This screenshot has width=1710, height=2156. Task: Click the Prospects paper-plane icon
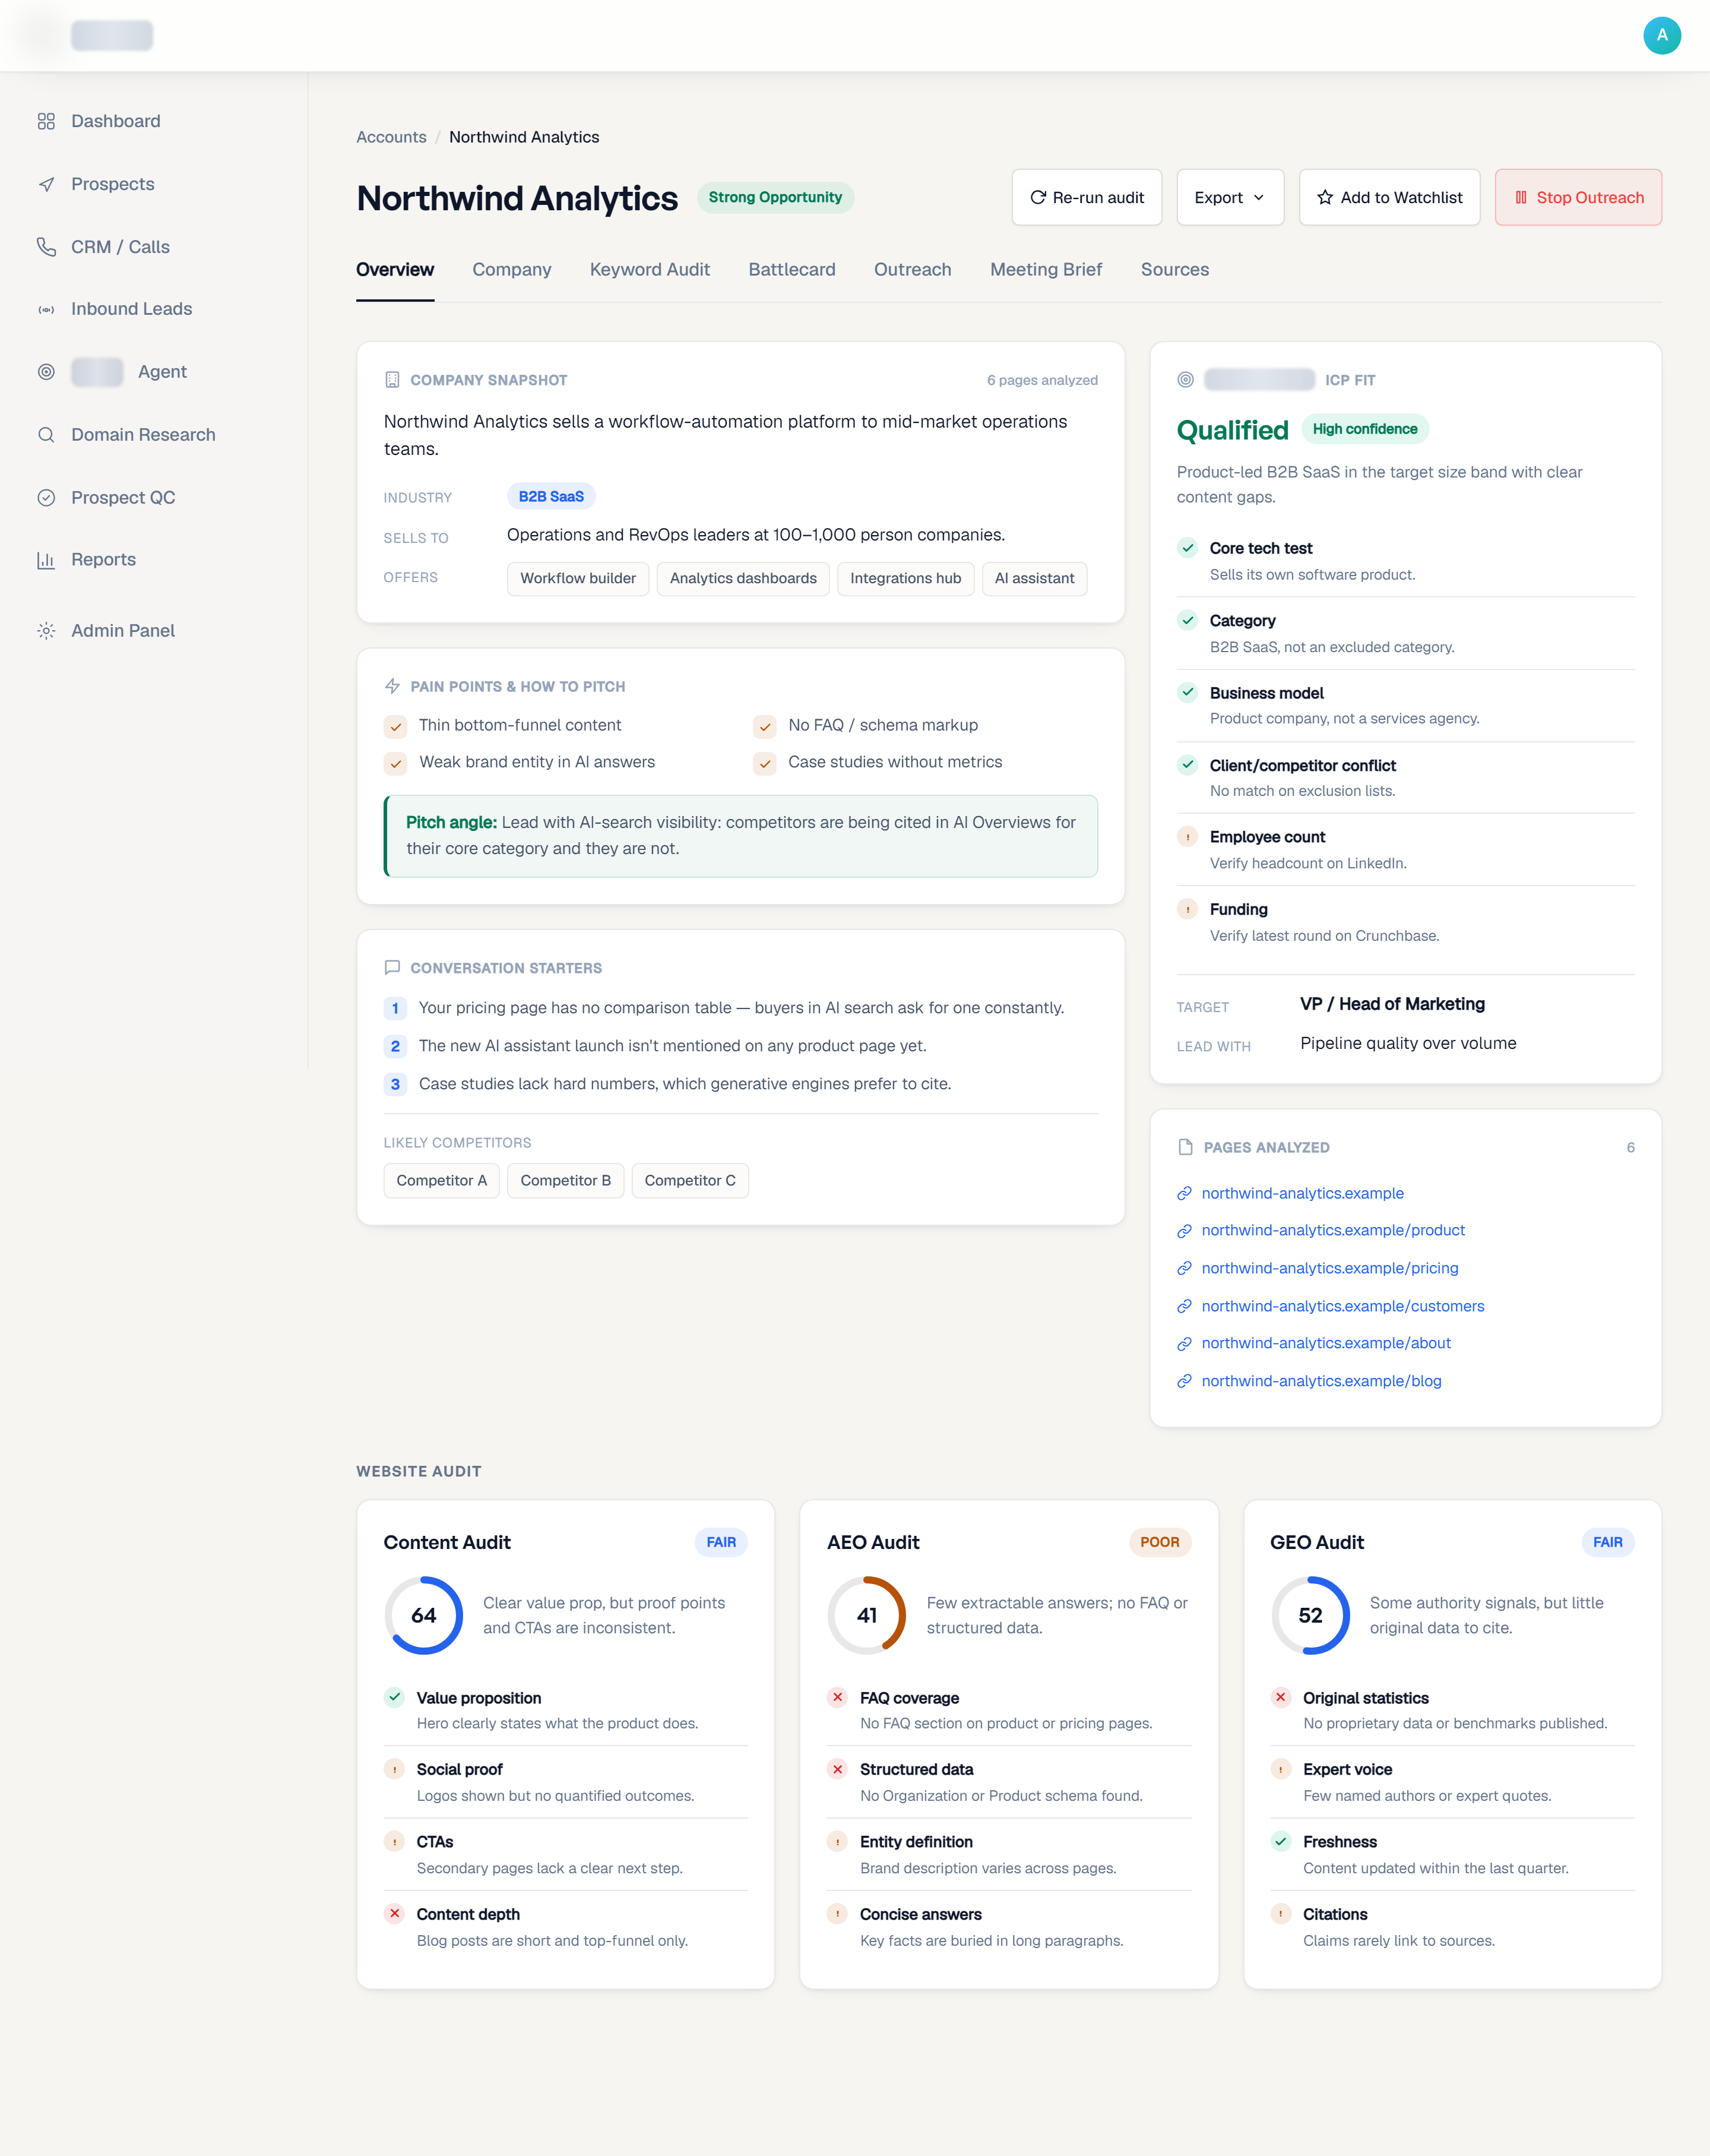tap(46, 184)
